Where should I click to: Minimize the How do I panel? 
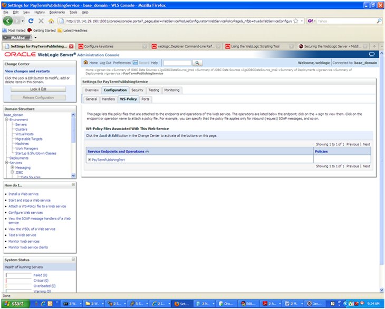[73, 185]
